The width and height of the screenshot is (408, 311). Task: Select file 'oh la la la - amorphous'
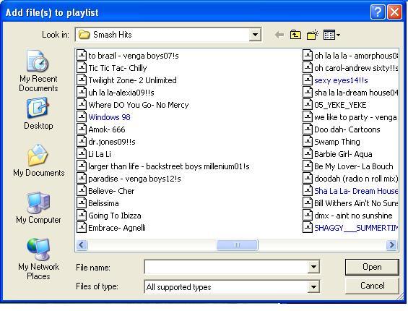click(x=350, y=56)
